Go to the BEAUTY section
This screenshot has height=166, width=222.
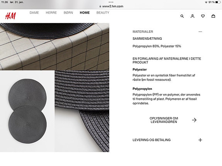[103, 13]
